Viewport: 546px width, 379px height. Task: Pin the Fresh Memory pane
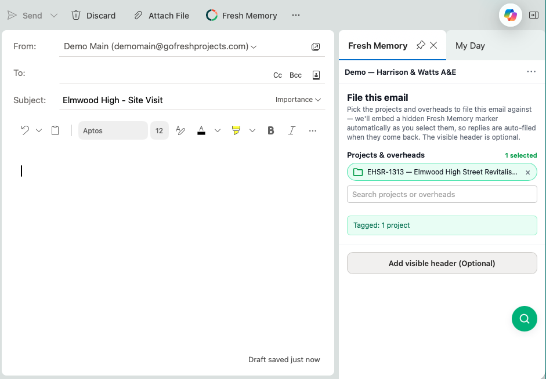point(421,45)
